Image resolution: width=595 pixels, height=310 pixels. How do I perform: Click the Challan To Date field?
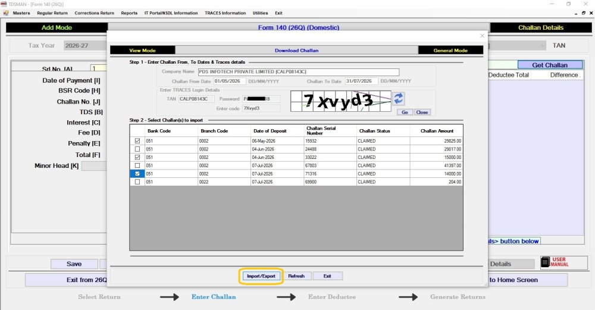pos(362,81)
